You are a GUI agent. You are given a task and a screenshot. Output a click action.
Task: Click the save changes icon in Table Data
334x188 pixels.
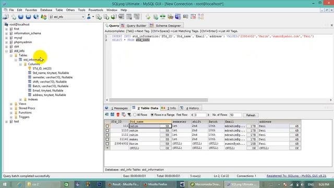point(112,115)
